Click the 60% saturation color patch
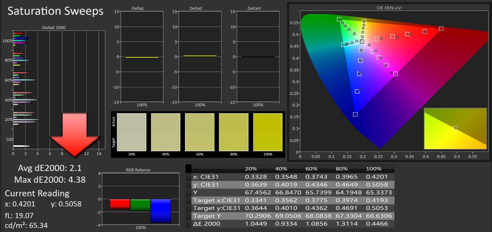 pyautogui.click(x=200, y=132)
